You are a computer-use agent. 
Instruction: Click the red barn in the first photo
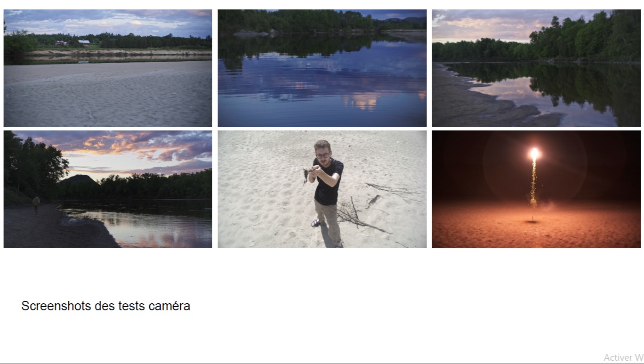pos(84,42)
